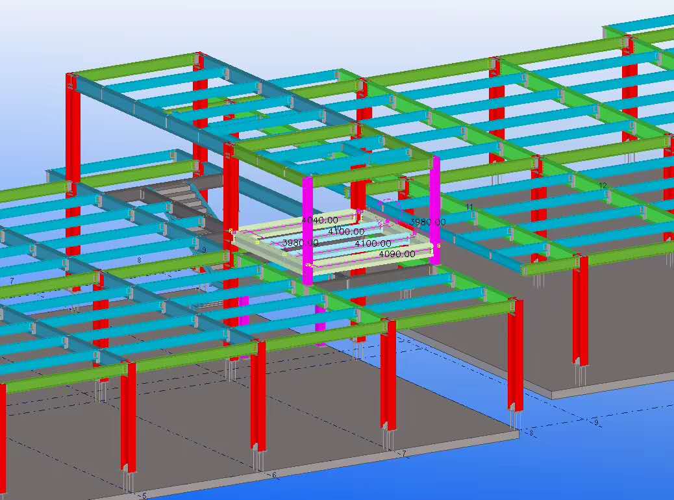
Task: Click grid label 12
Action: [x=603, y=186]
